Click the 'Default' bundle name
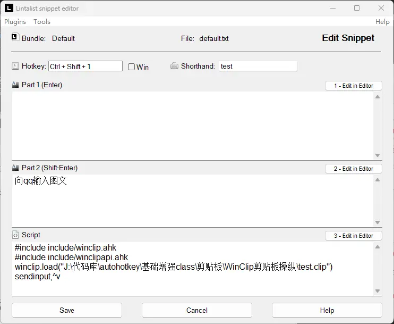394x324 pixels. tap(63, 38)
